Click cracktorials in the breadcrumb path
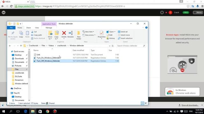Screen dimensions: 204x114 coord(62,46)
